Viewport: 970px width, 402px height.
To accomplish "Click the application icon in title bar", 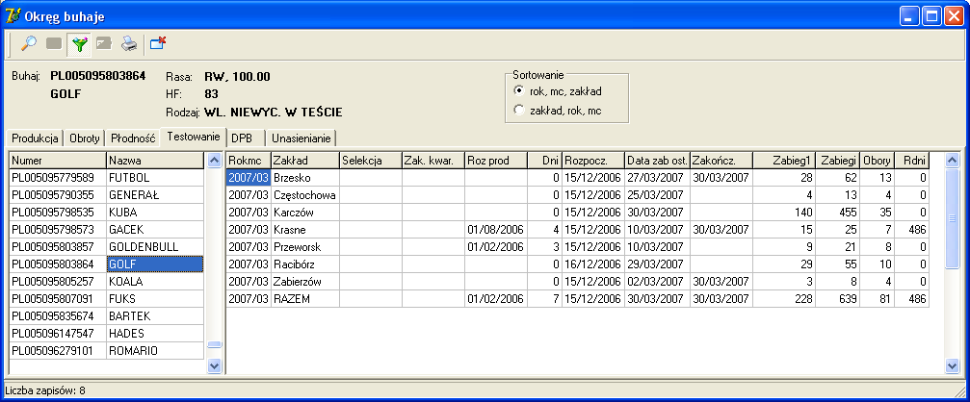I will pos(12,16).
